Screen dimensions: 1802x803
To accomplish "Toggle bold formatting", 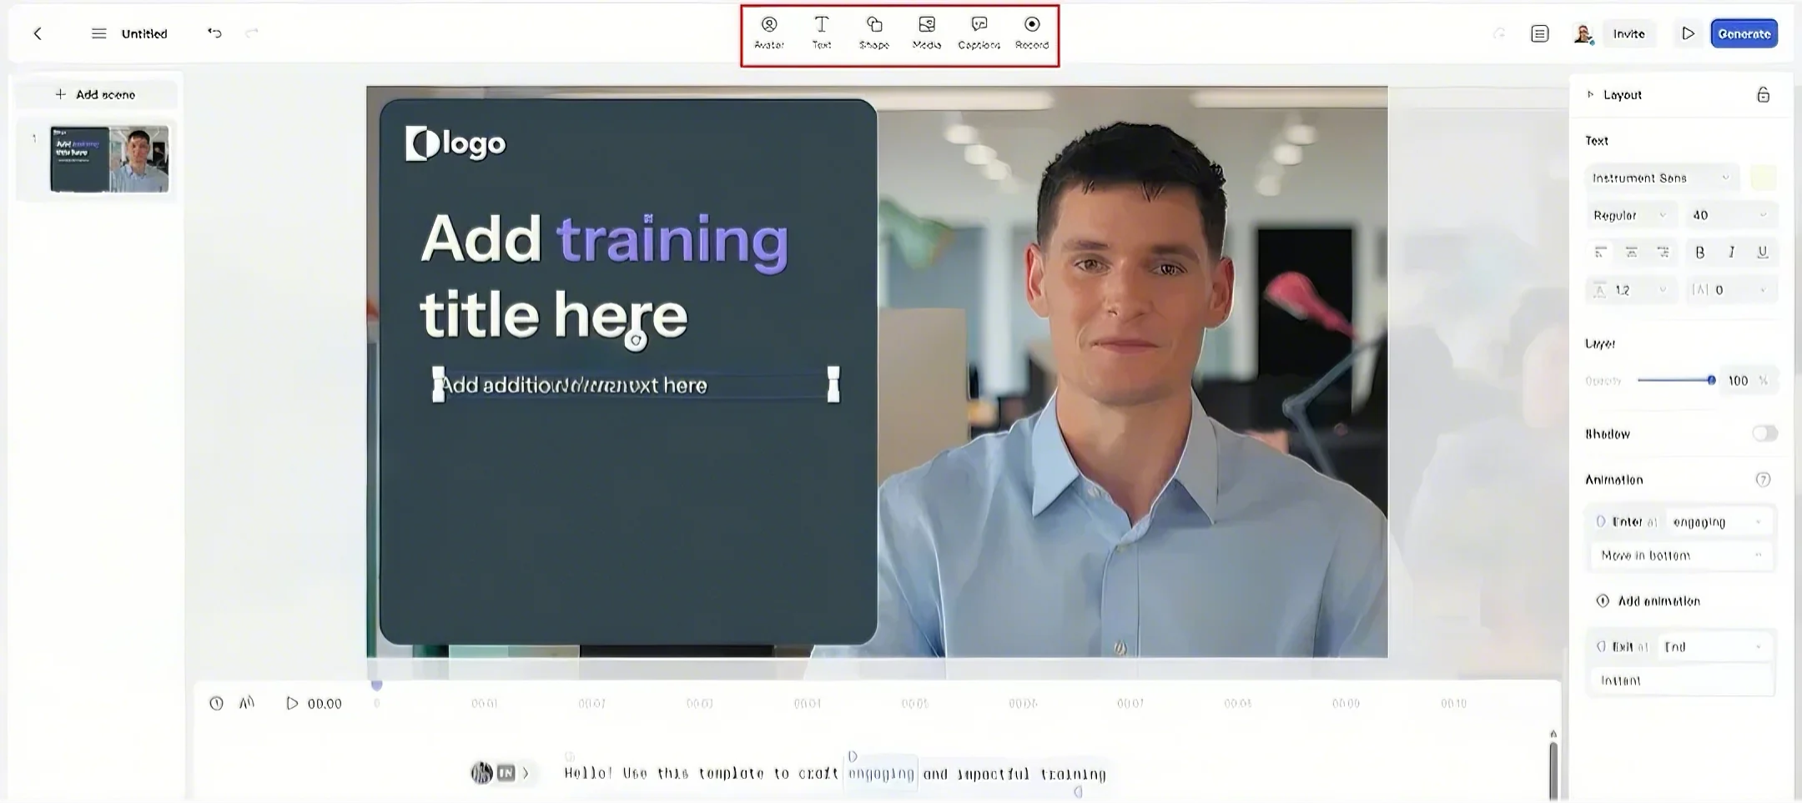I will tap(1699, 252).
